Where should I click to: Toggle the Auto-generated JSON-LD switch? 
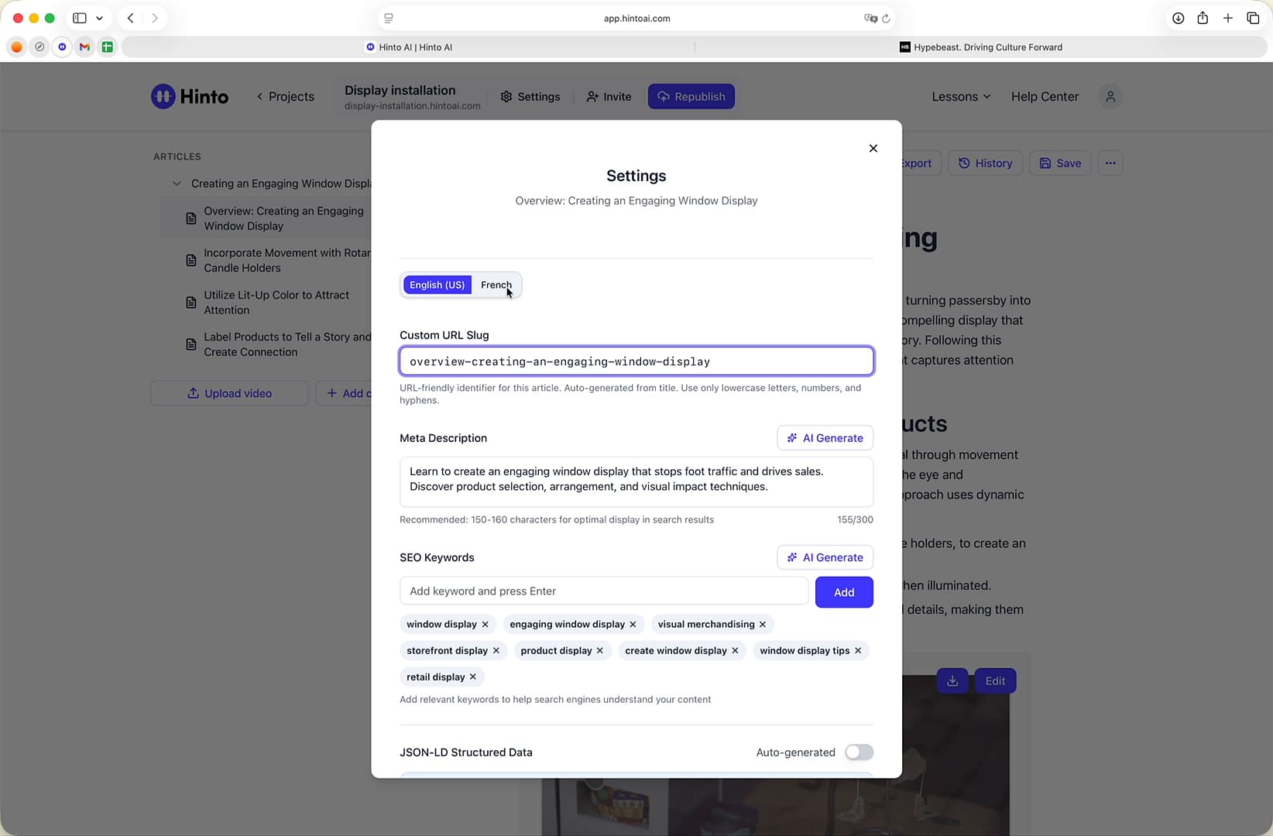859,752
